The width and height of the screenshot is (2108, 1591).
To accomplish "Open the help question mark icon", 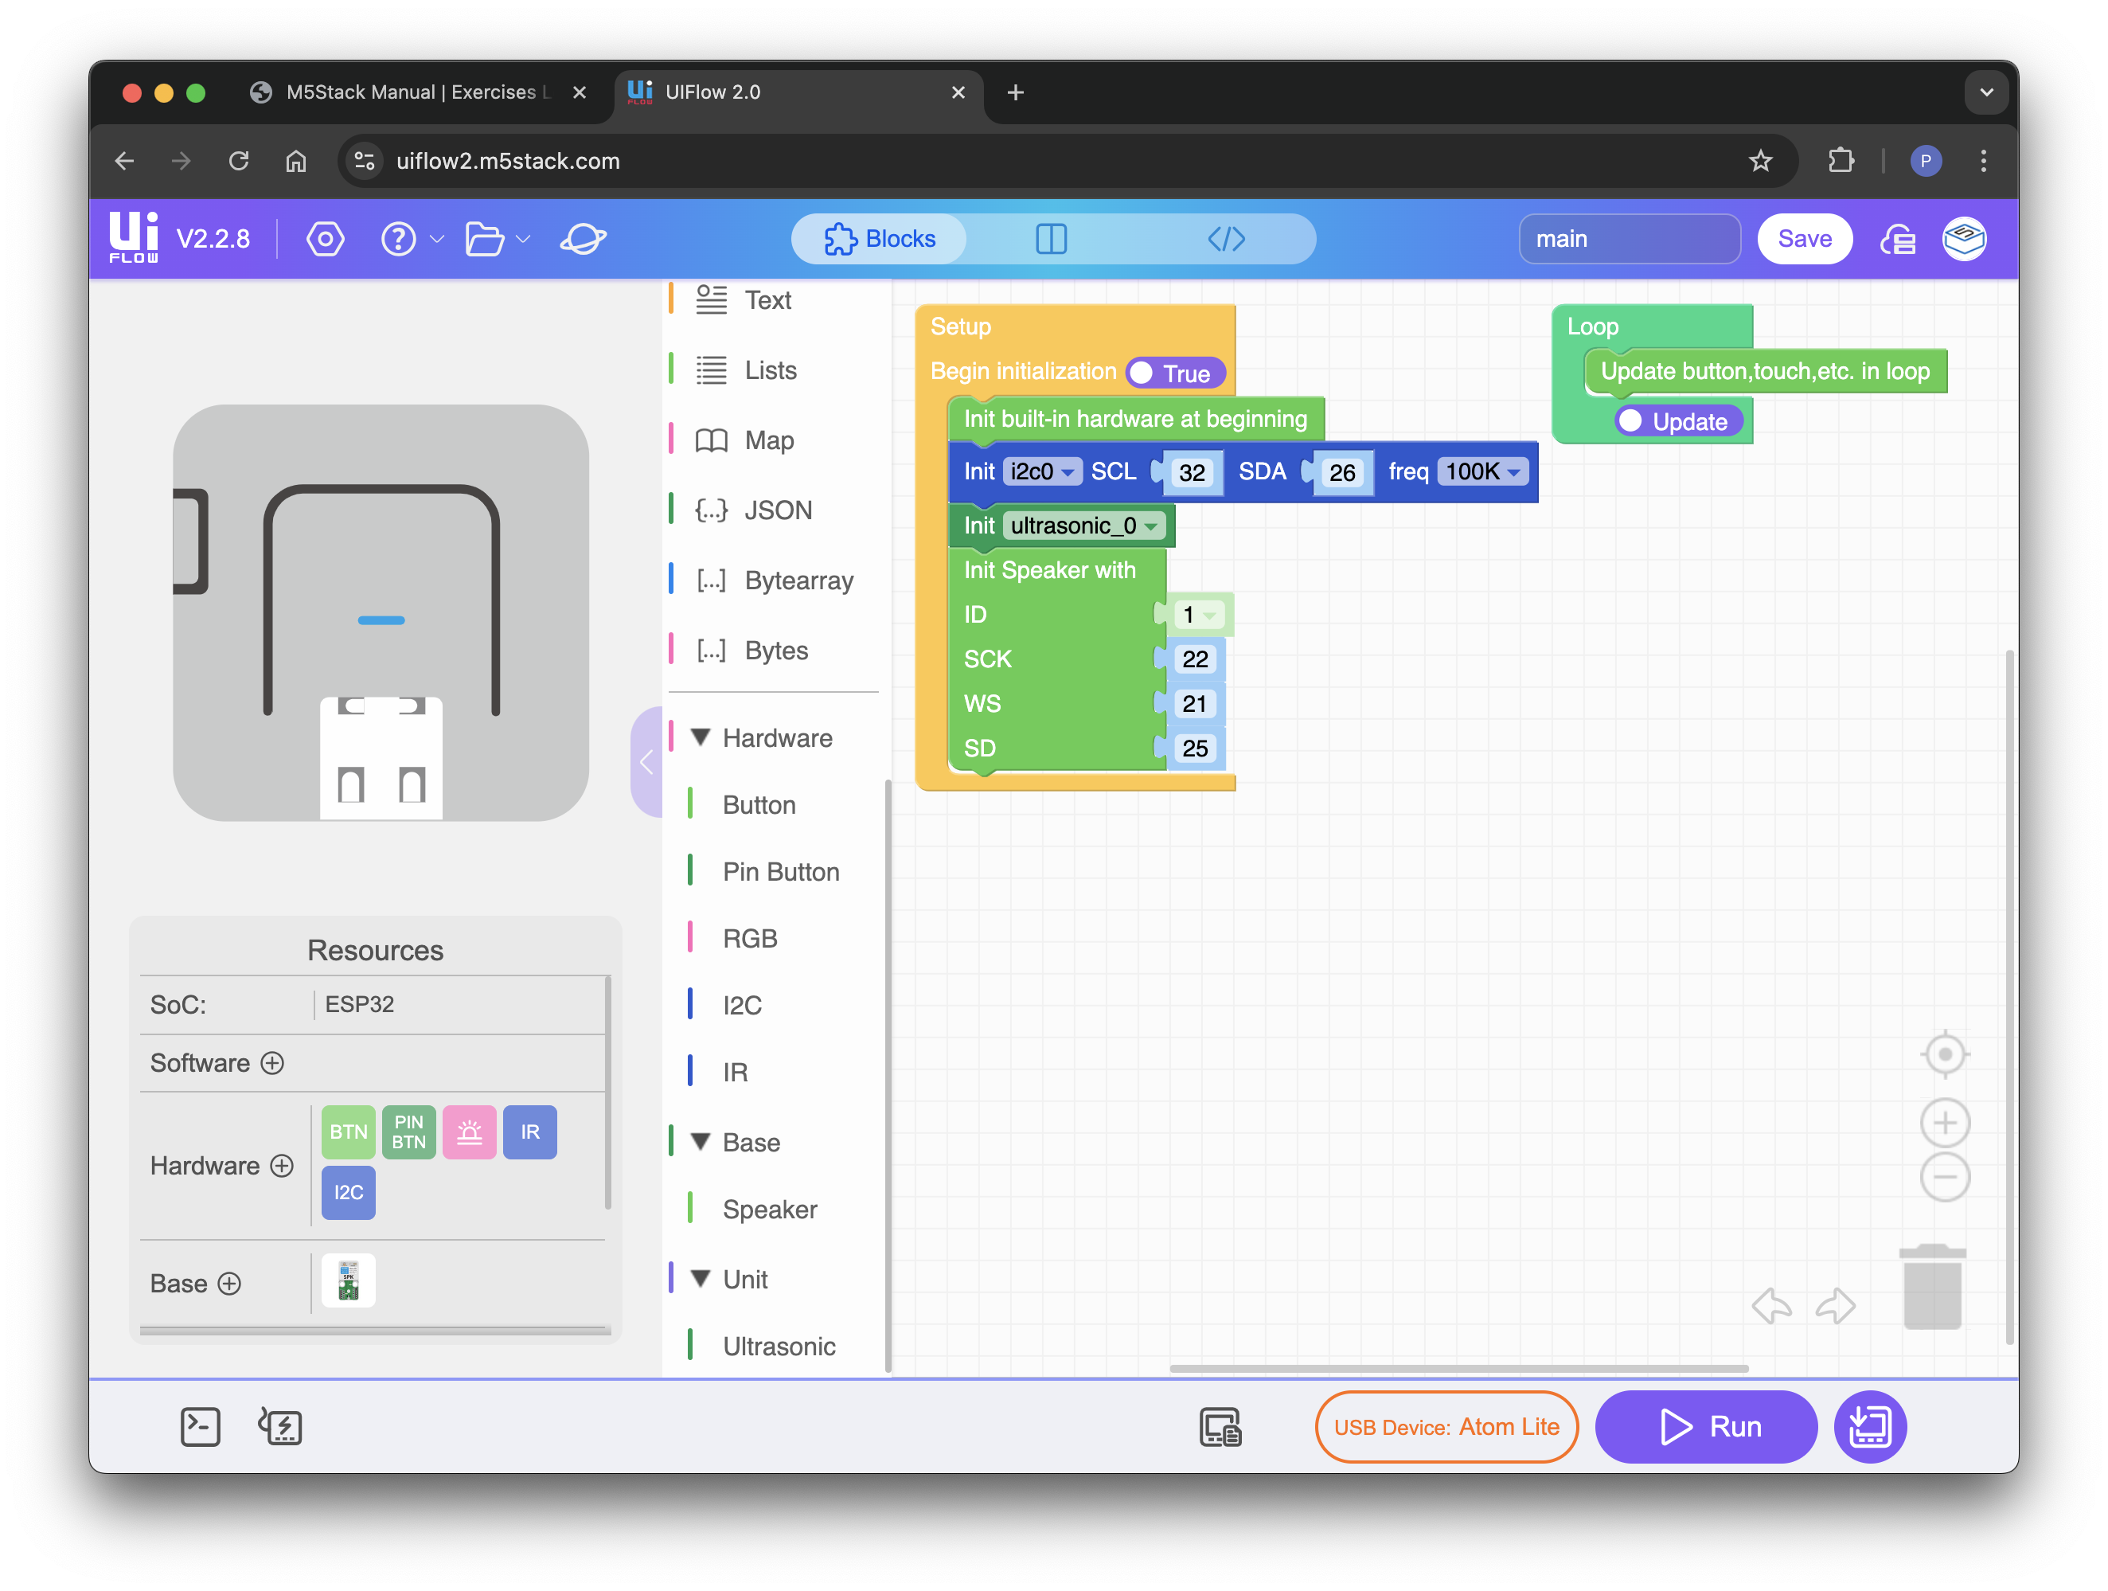I will click(398, 238).
